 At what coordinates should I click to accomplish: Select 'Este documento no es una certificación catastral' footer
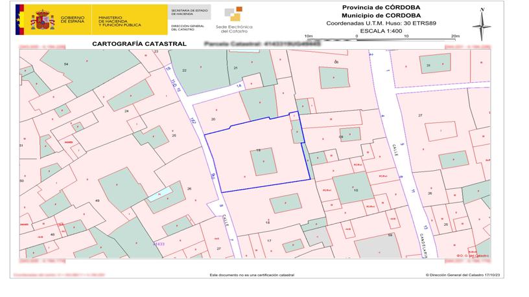pos(252,275)
